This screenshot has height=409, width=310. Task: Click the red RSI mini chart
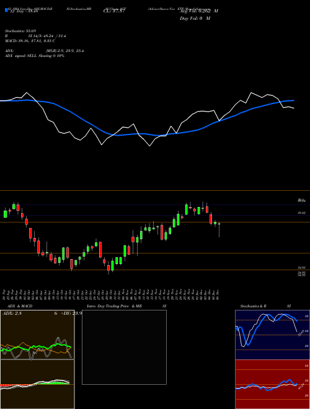tap(272, 384)
